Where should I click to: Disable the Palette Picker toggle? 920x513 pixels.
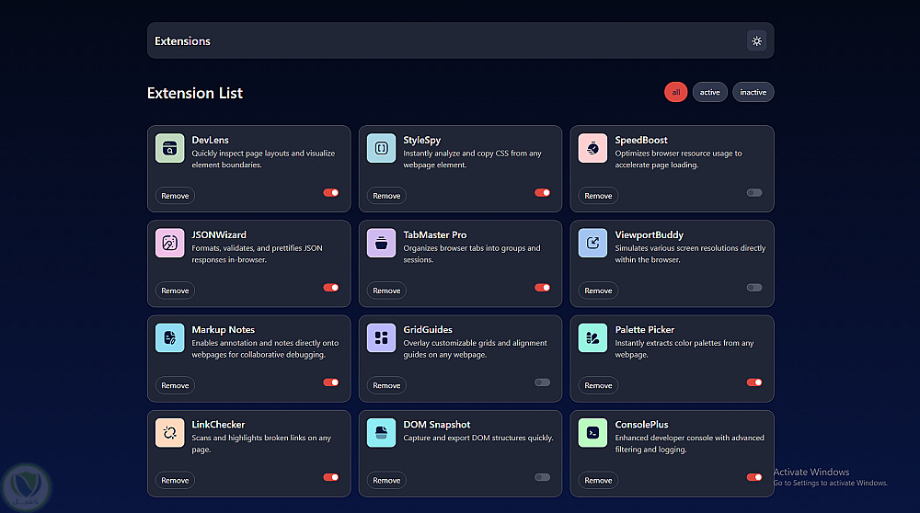(x=754, y=382)
